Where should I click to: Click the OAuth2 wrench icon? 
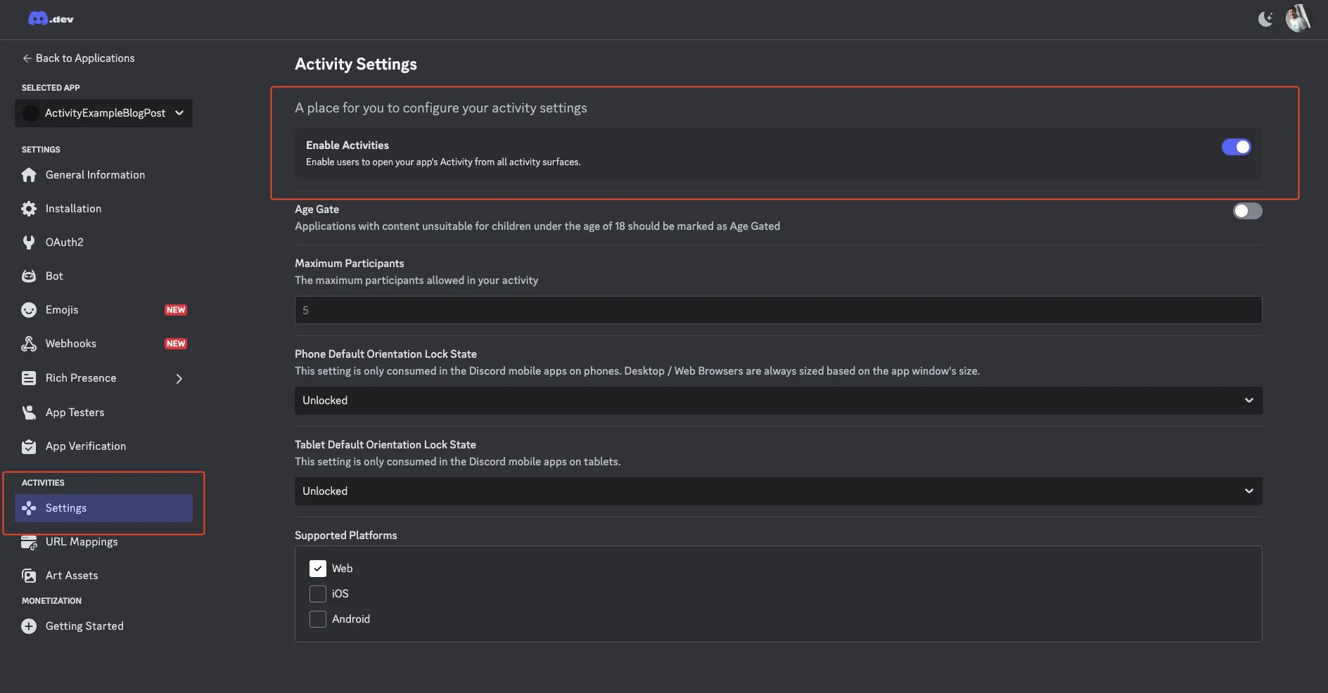pyautogui.click(x=29, y=242)
